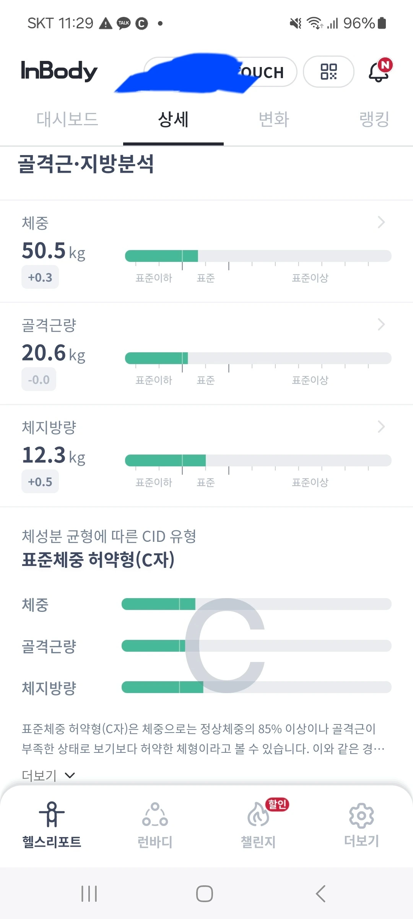Switch to the 변화 tab
413x919 pixels.
[x=274, y=119]
